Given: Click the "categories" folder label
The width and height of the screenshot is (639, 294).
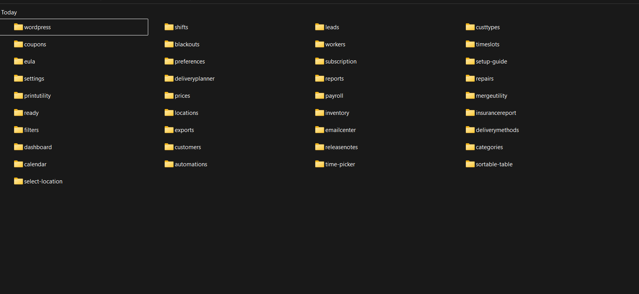Looking at the screenshot, I should (x=489, y=147).
